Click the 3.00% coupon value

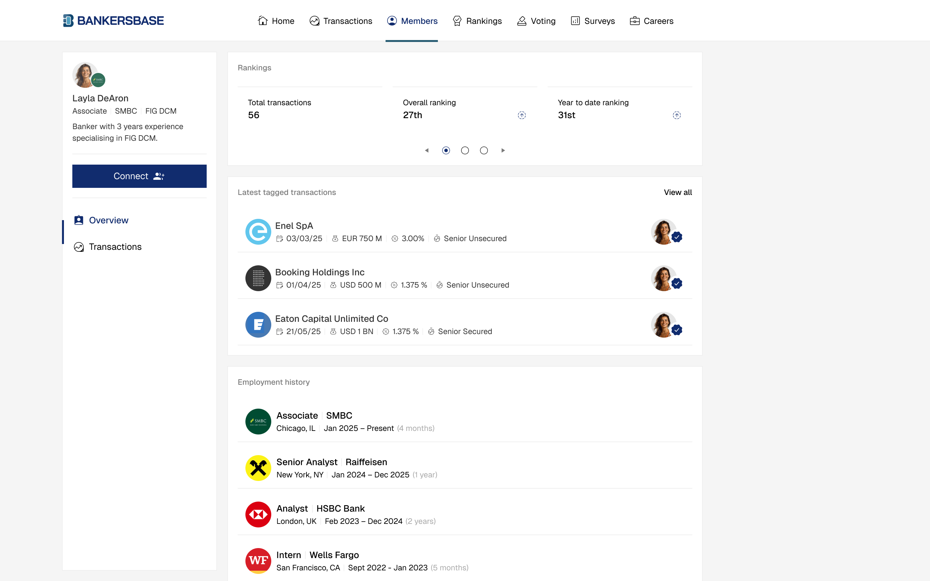coord(413,238)
